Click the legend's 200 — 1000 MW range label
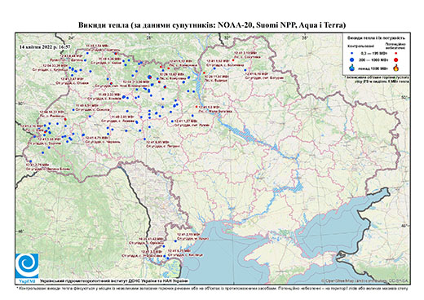This screenshot has height=300, width=424. pyautogui.click(x=374, y=60)
